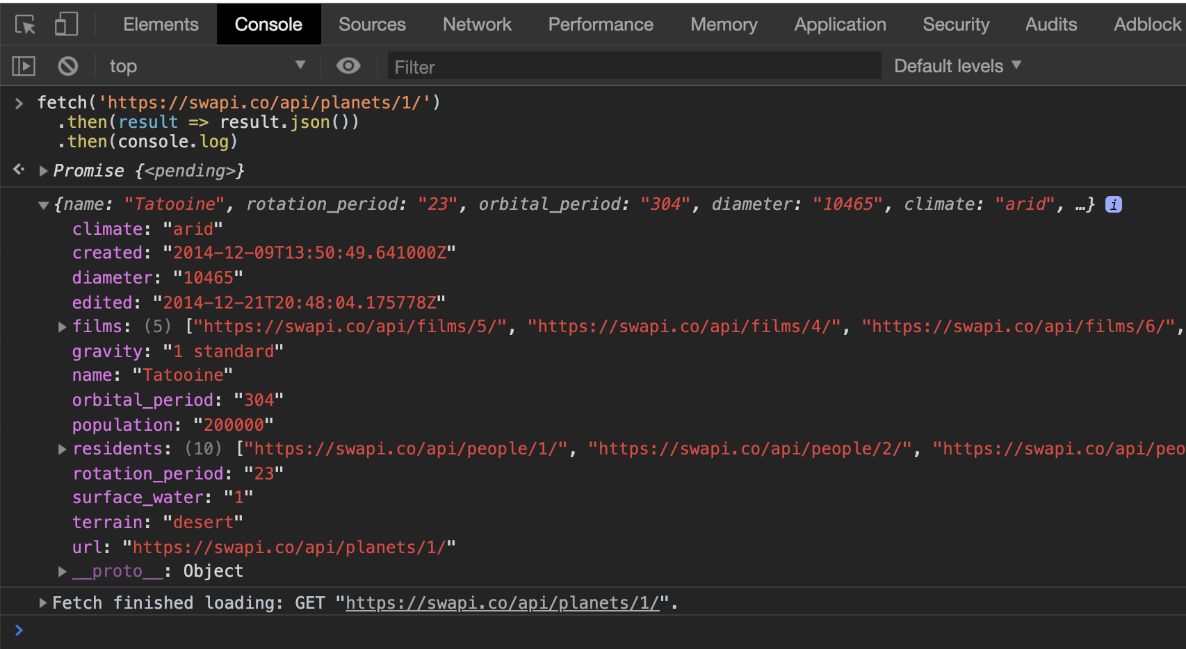Expand the Fetch finished loading message

[43, 602]
